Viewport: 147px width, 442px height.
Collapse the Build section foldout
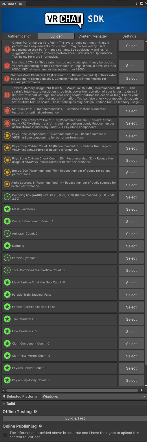point(4,404)
